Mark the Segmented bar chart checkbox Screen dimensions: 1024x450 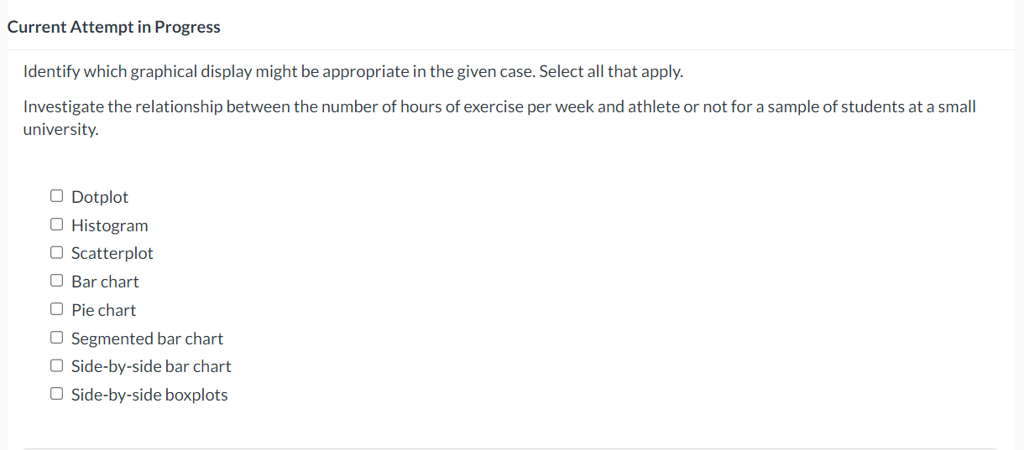pos(56,338)
